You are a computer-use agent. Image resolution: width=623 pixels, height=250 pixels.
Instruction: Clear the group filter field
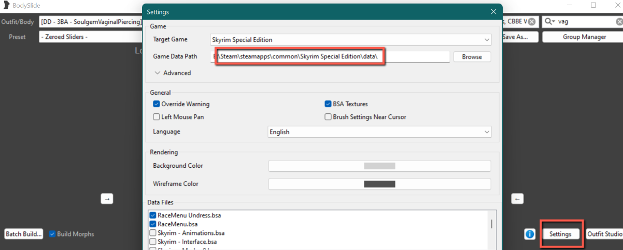click(532, 22)
